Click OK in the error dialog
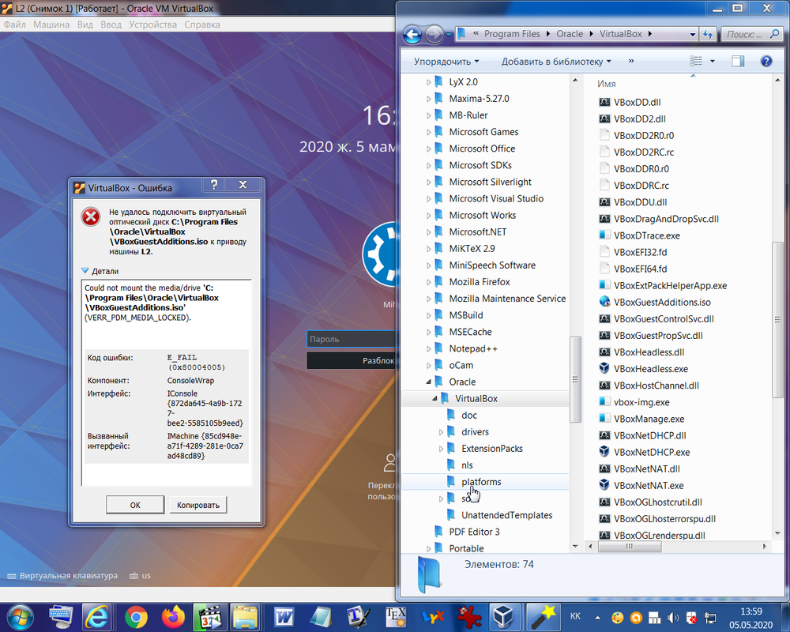 [x=135, y=505]
